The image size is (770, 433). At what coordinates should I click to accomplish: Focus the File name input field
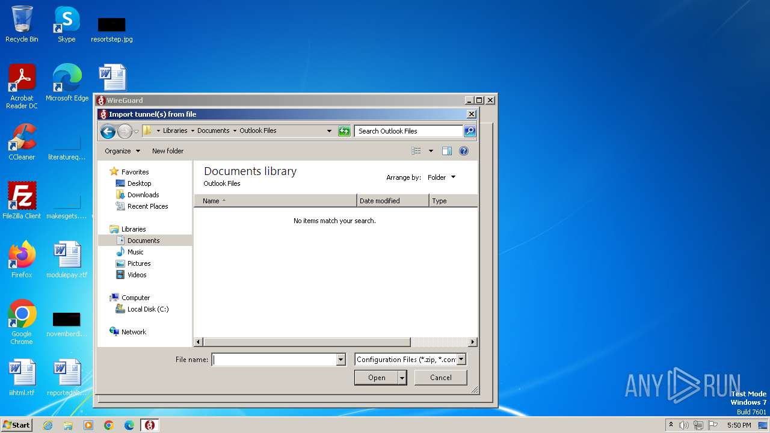[x=274, y=360]
